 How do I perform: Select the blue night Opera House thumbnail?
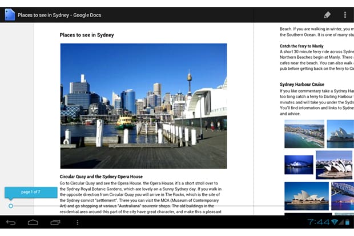tap(299, 165)
